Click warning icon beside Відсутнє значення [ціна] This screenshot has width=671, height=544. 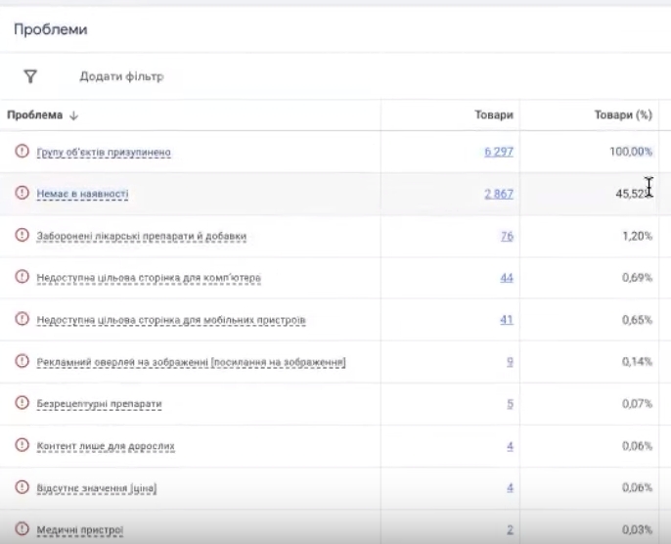[x=22, y=487]
